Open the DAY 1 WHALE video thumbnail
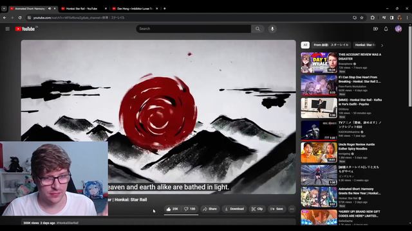This screenshot has width=412, height=231. coord(319,63)
